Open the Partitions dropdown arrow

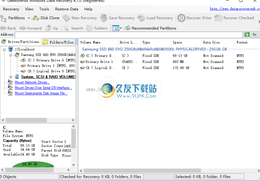point(29,18)
